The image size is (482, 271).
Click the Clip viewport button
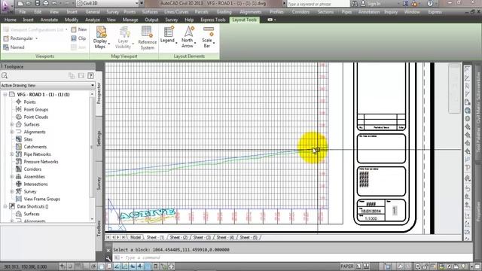click(78, 38)
